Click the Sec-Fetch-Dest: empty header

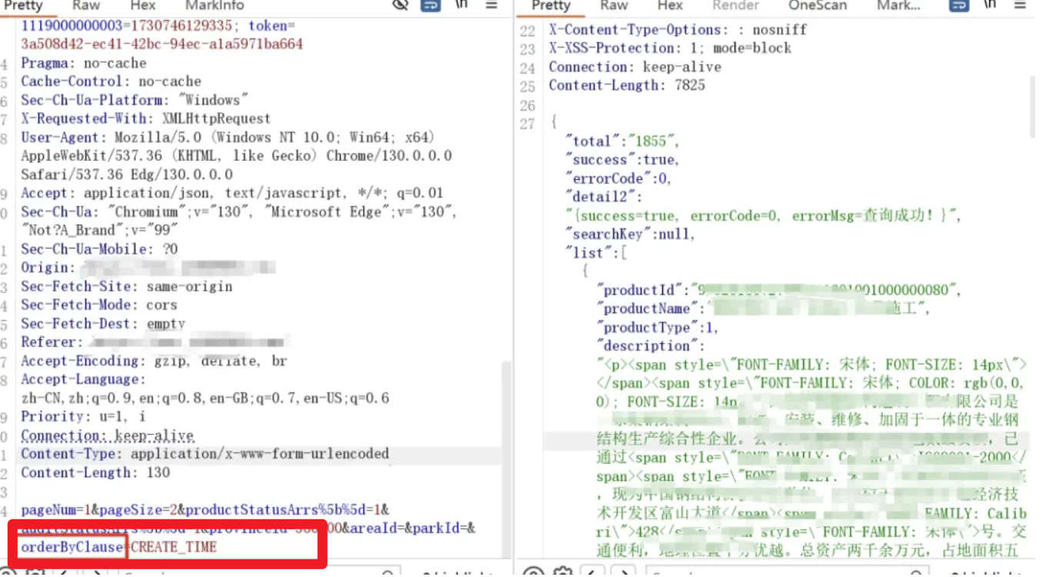[x=103, y=323]
